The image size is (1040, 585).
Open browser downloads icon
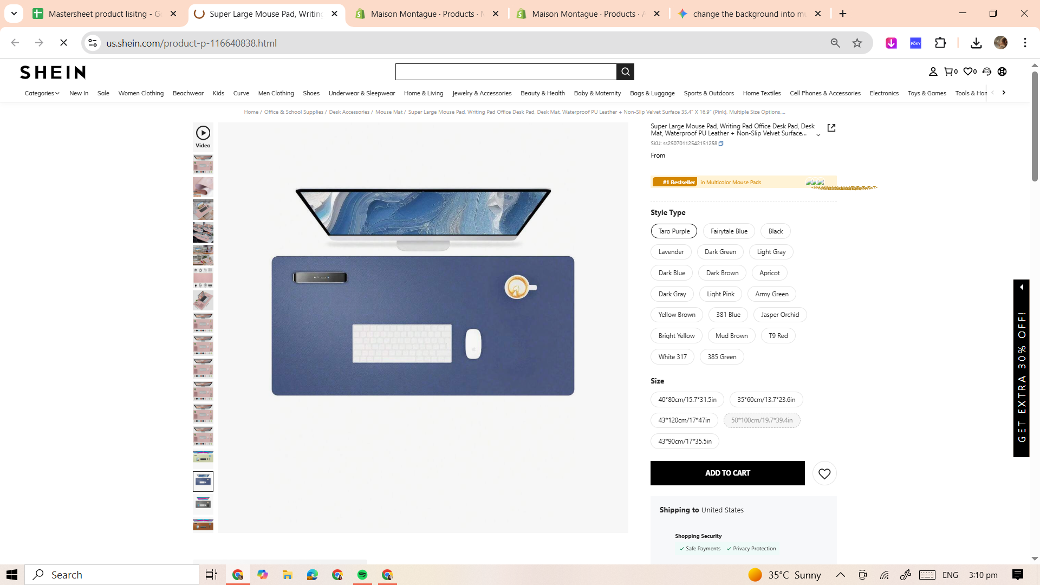coord(976,43)
